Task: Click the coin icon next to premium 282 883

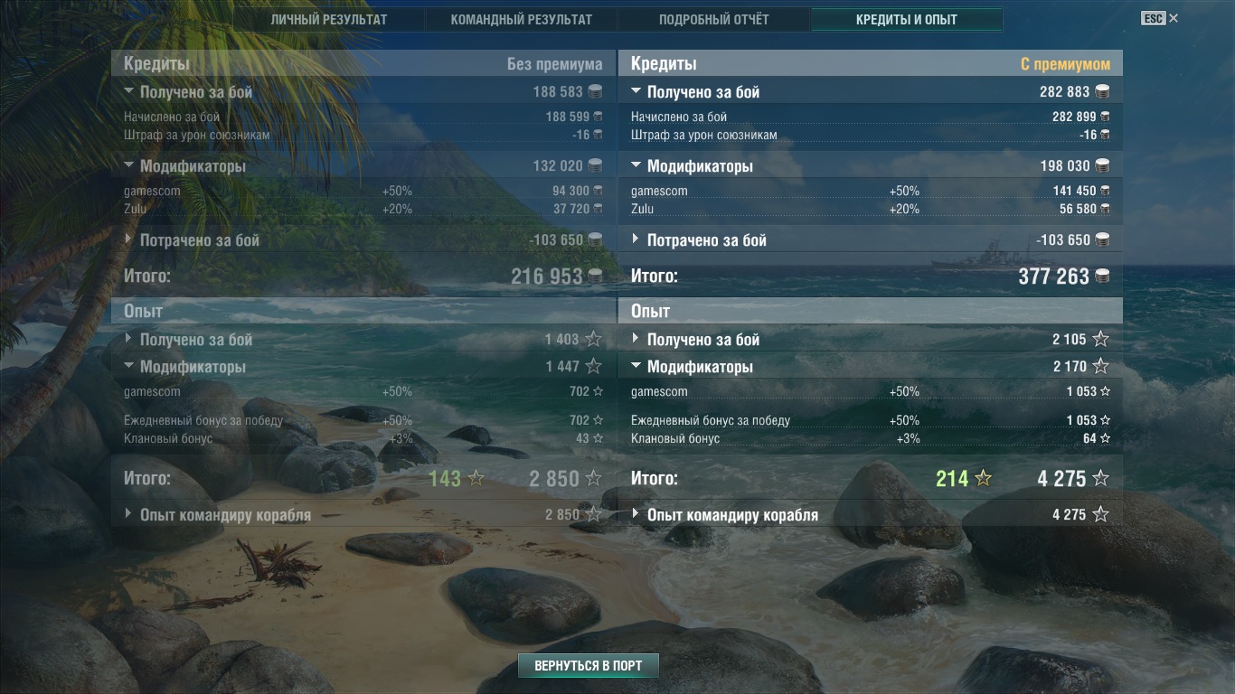Action: tap(1102, 91)
